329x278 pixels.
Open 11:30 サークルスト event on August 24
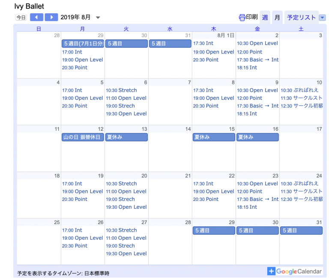(x=301, y=191)
